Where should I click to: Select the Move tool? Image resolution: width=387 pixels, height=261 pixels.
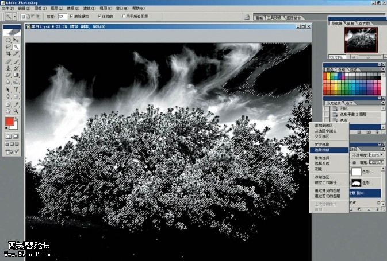pos(17,40)
